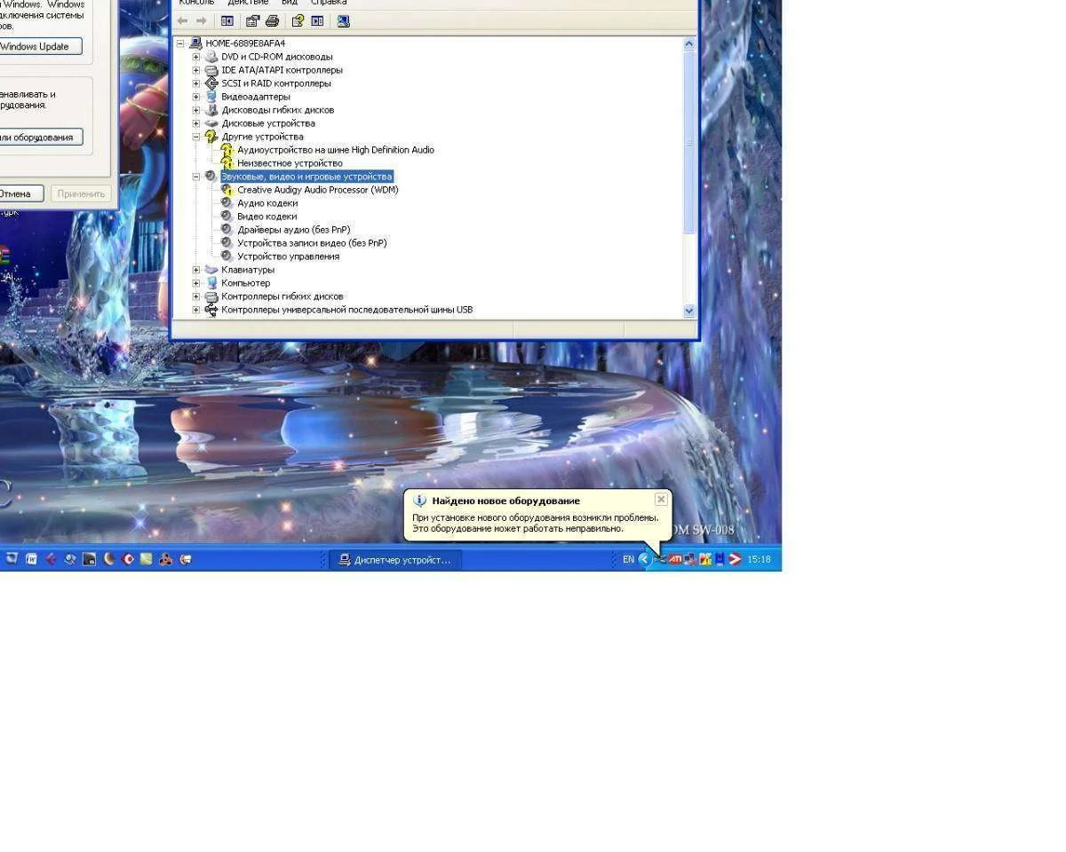Expand Дисководы гибких дисков

[x=196, y=110]
